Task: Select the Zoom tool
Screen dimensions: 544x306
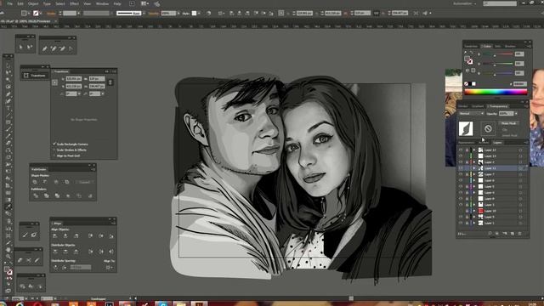Action: [x=8, y=257]
